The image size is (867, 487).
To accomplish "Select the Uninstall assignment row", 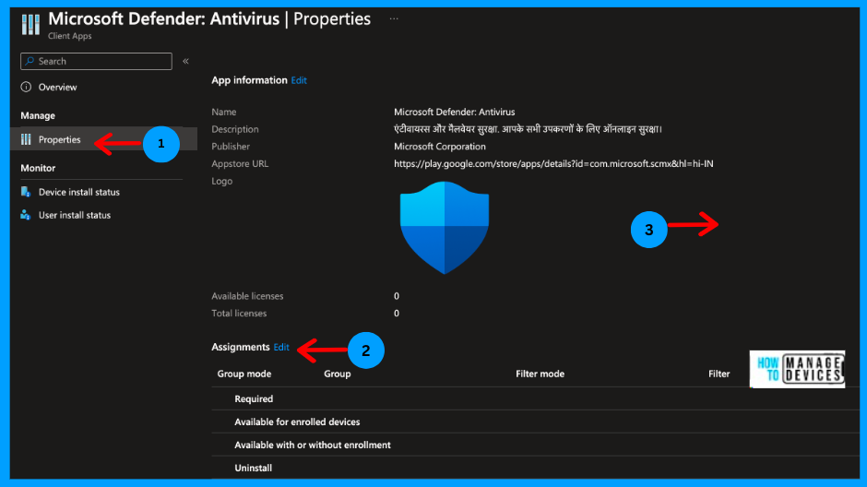I will click(x=535, y=468).
